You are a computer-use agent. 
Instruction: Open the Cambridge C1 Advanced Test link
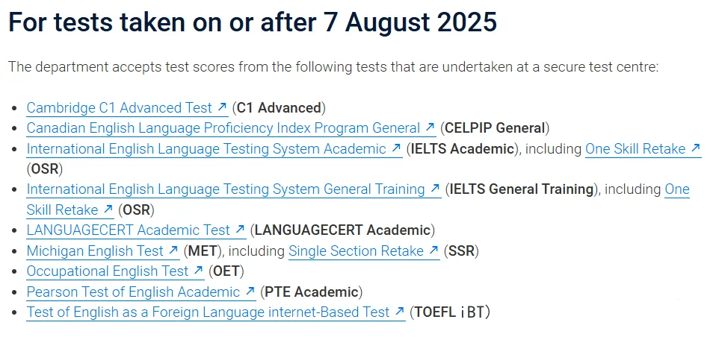point(119,108)
